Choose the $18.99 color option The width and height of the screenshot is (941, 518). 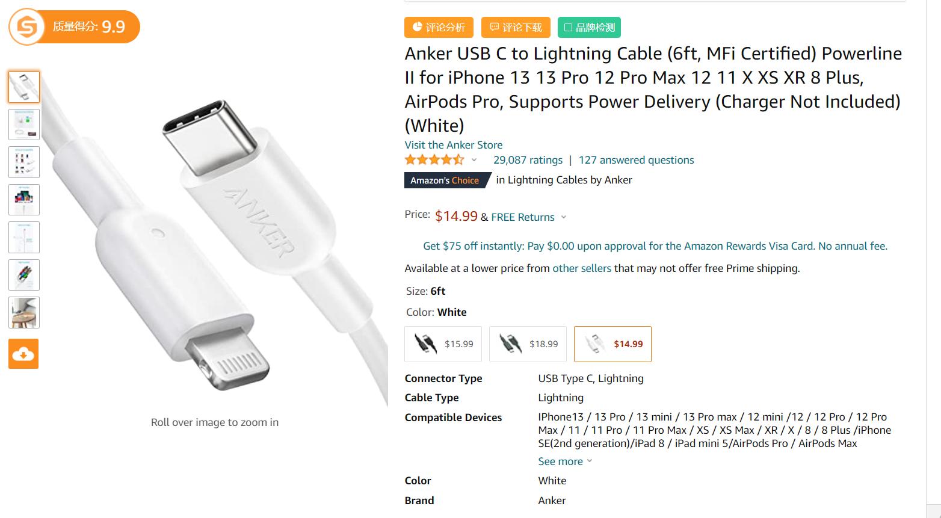tap(528, 344)
